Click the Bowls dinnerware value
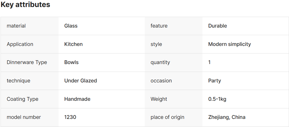This screenshot has height=127, width=289. (x=71, y=62)
